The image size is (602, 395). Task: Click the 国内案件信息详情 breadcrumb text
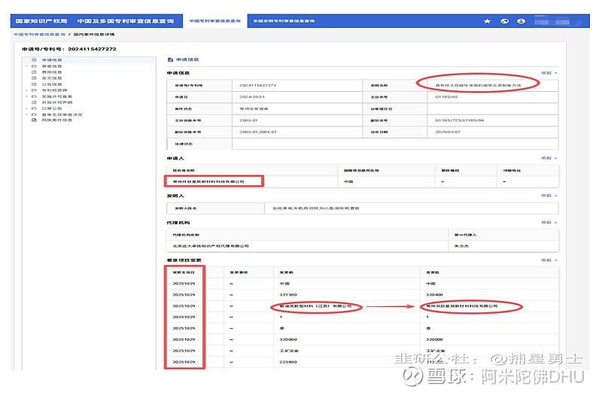click(93, 35)
